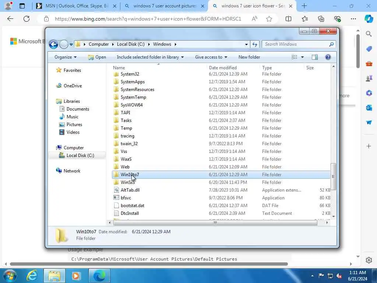Change the view with the views icon

pyautogui.click(x=294, y=57)
